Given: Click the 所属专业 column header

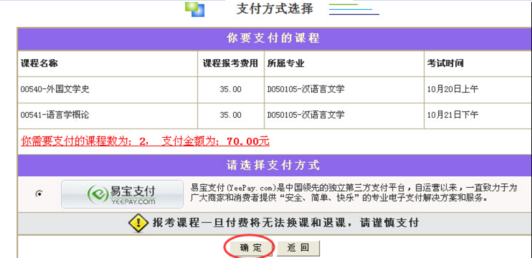Looking at the screenshot, I should click(286, 63).
